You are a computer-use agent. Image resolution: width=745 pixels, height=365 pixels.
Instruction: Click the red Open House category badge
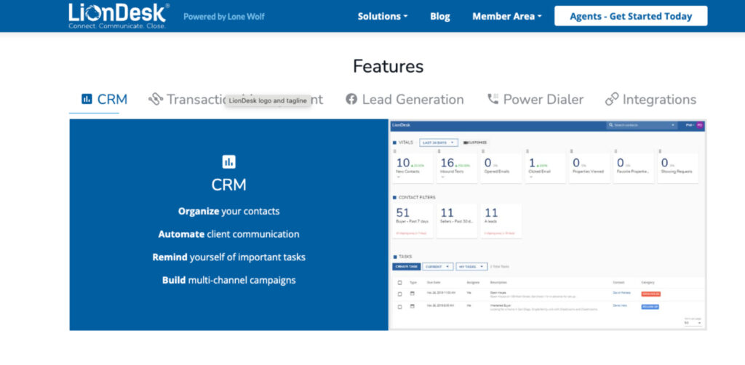click(x=650, y=294)
